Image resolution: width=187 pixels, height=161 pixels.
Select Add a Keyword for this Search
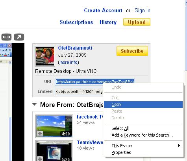(143, 135)
